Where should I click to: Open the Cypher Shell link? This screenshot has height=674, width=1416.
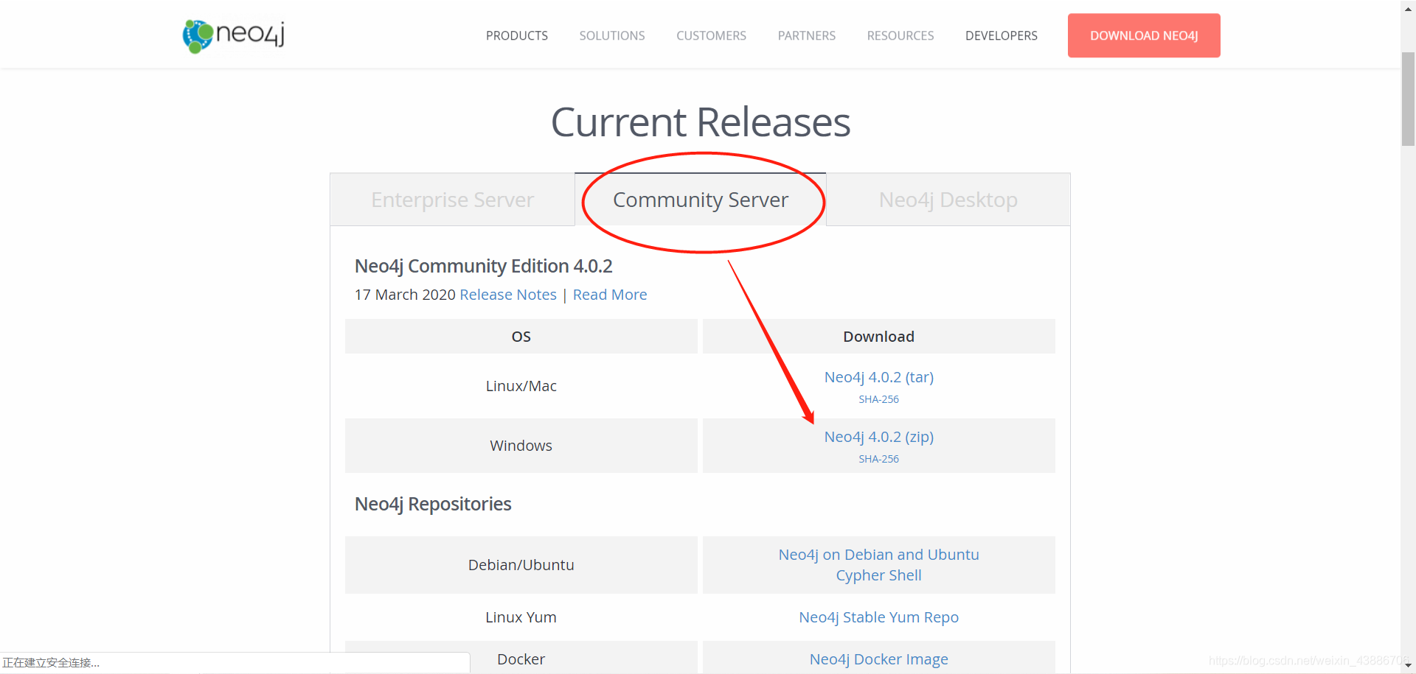coord(878,575)
